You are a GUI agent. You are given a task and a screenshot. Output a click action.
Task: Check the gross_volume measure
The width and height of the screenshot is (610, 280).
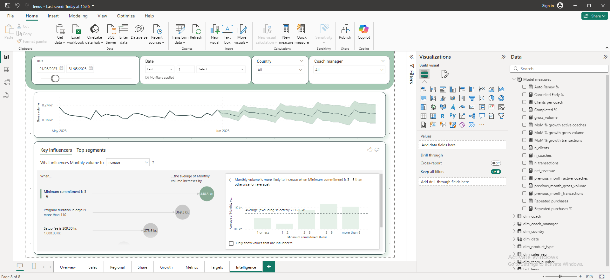pyautogui.click(x=524, y=117)
